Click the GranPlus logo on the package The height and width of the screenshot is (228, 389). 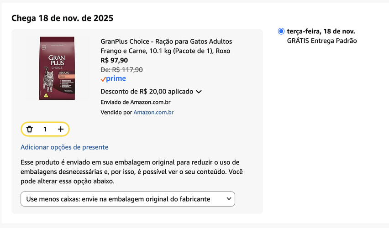[58, 61]
